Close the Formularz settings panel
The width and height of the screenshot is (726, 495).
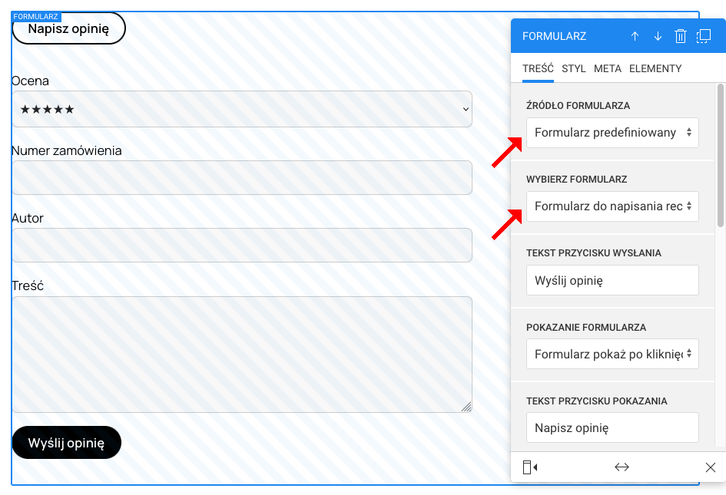(x=711, y=467)
